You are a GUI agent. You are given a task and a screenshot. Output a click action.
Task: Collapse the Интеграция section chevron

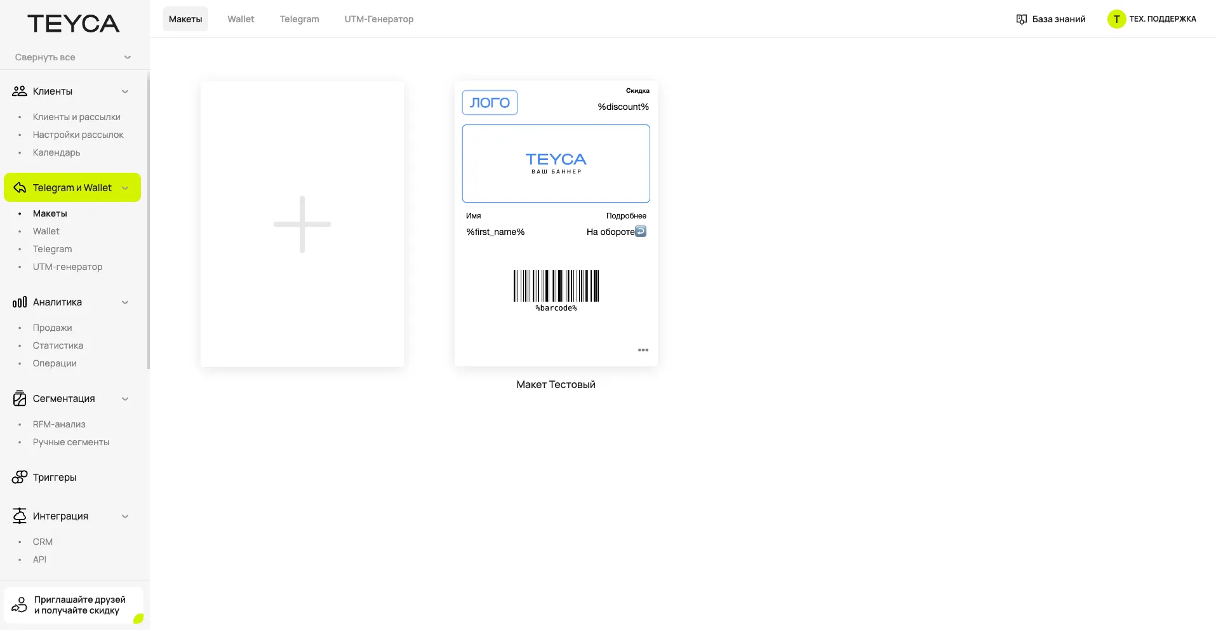click(x=125, y=516)
